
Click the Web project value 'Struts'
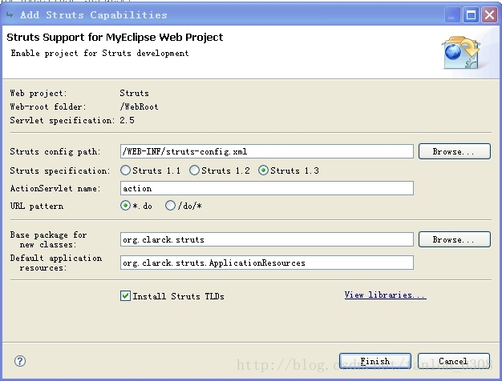pos(134,93)
